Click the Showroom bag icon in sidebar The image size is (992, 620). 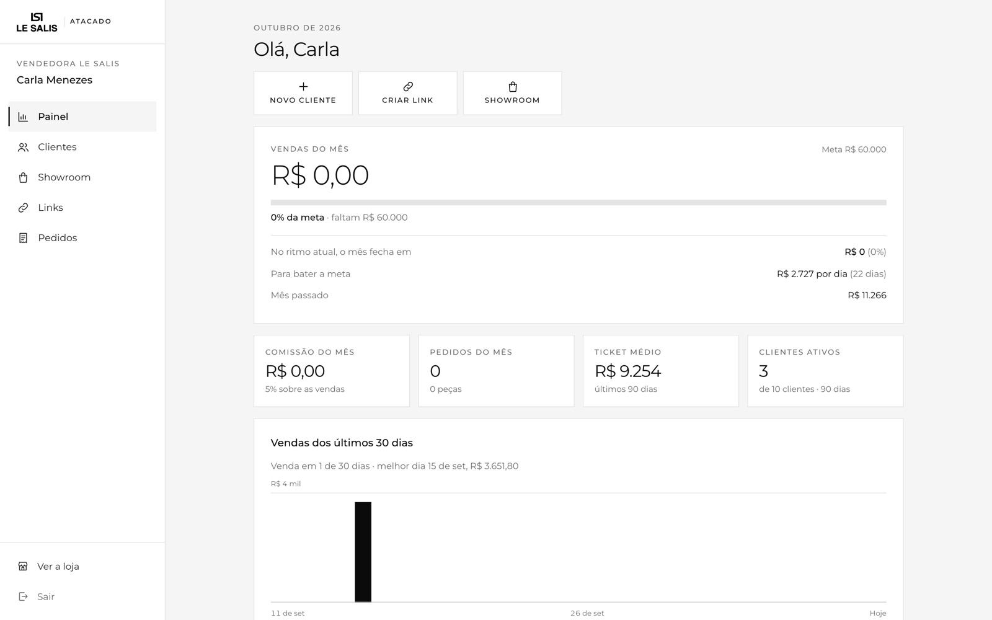tap(23, 177)
